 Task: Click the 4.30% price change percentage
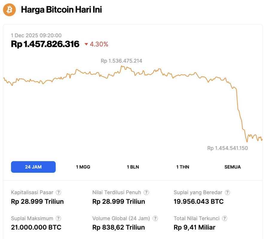tap(99, 45)
